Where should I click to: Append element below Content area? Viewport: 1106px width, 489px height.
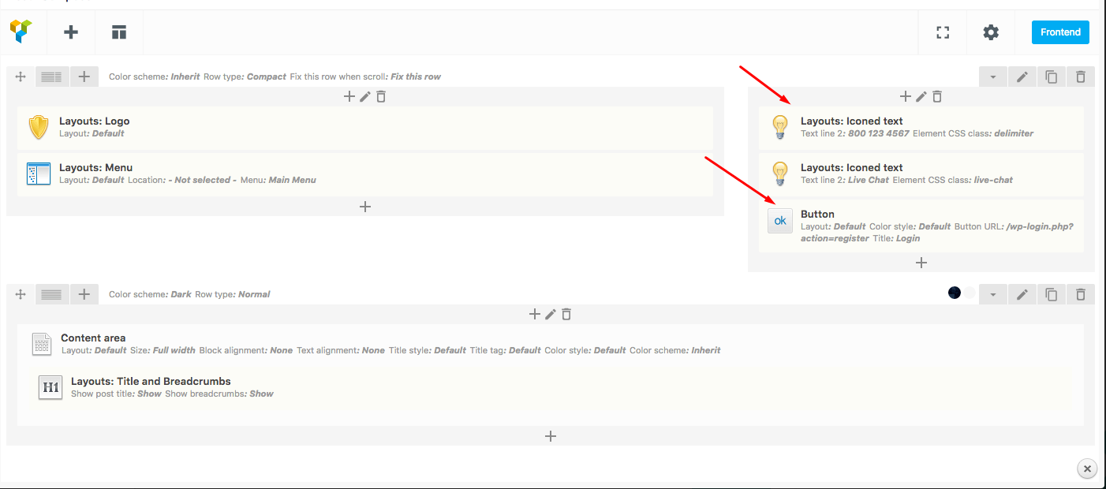(551, 436)
